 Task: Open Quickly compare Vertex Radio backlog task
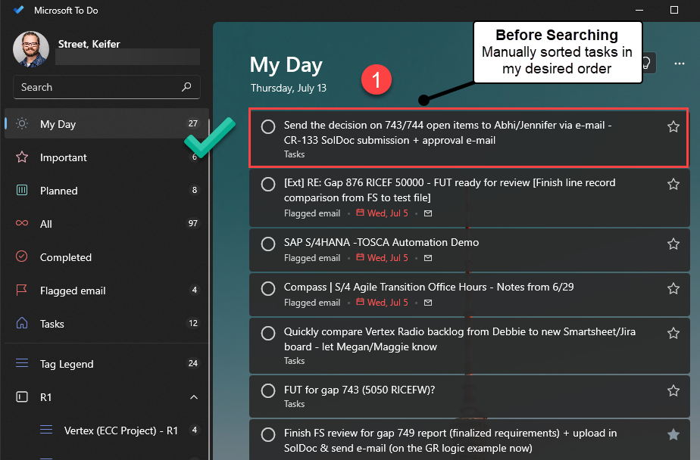[470, 346]
